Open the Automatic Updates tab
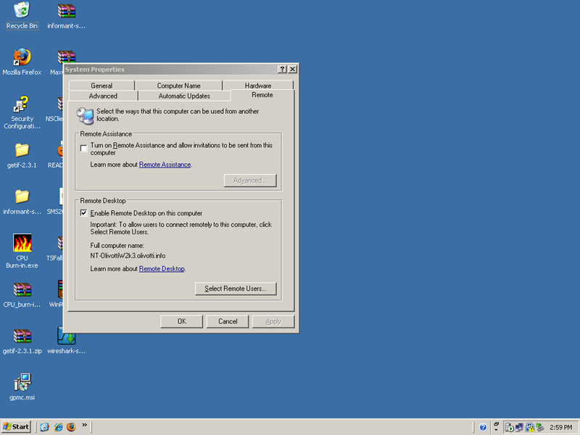Image resolution: width=580 pixels, height=435 pixels. [184, 96]
